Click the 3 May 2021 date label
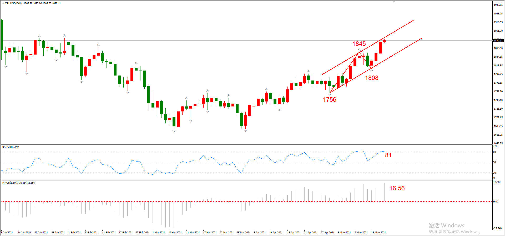The height and width of the screenshot is (236, 505). pyautogui.click(x=344, y=233)
